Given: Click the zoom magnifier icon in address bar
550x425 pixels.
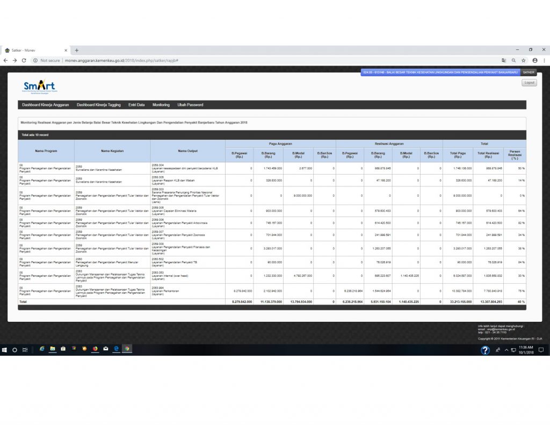Looking at the screenshot, I should click(x=513, y=61).
